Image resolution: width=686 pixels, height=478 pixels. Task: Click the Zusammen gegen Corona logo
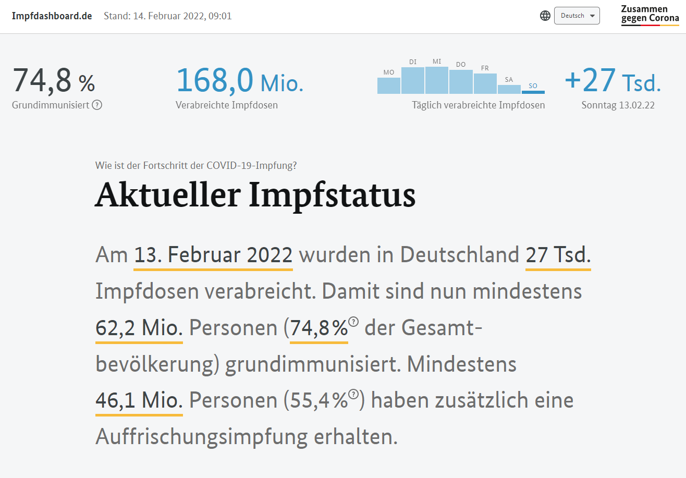pos(650,15)
